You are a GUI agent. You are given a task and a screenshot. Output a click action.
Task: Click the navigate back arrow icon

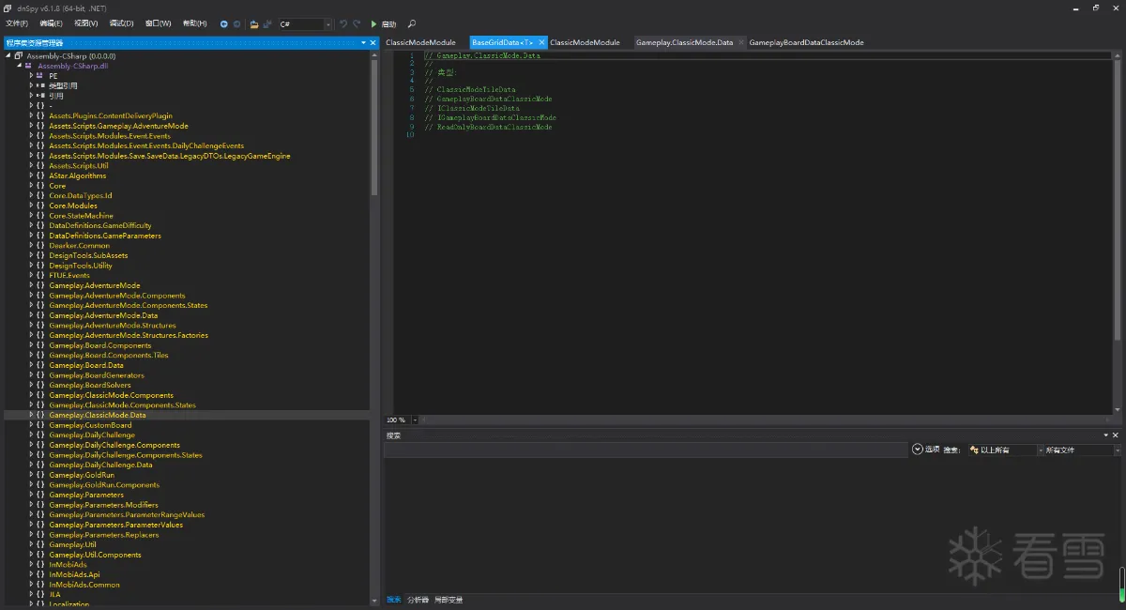[223, 23]
